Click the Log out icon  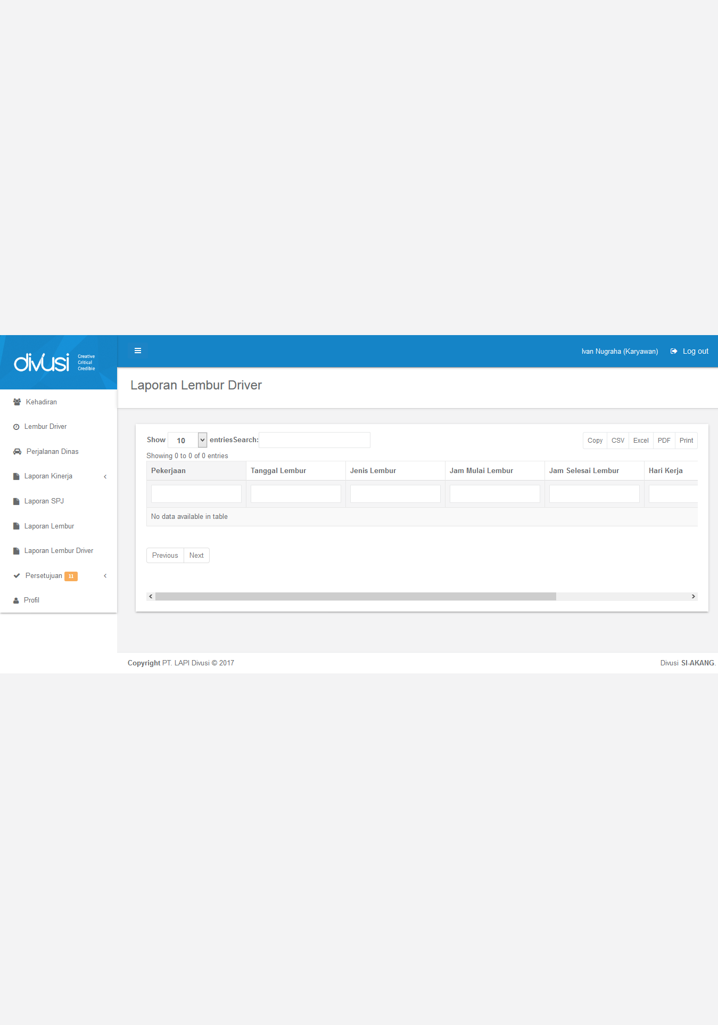674,351
